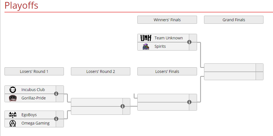273x136 pixels.
Task: Click the Gorillaz-Pride team logo
Action: tap(13, 98)
